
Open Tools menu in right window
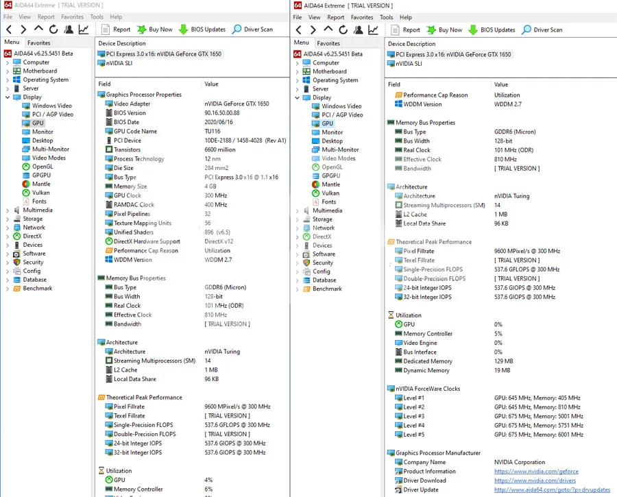[387, 17]
